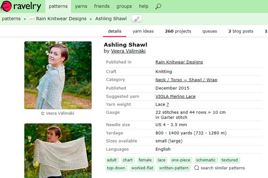This screenshot has height=178, width=268.
Task: Select the lace tag
Action: click(161, 160)
